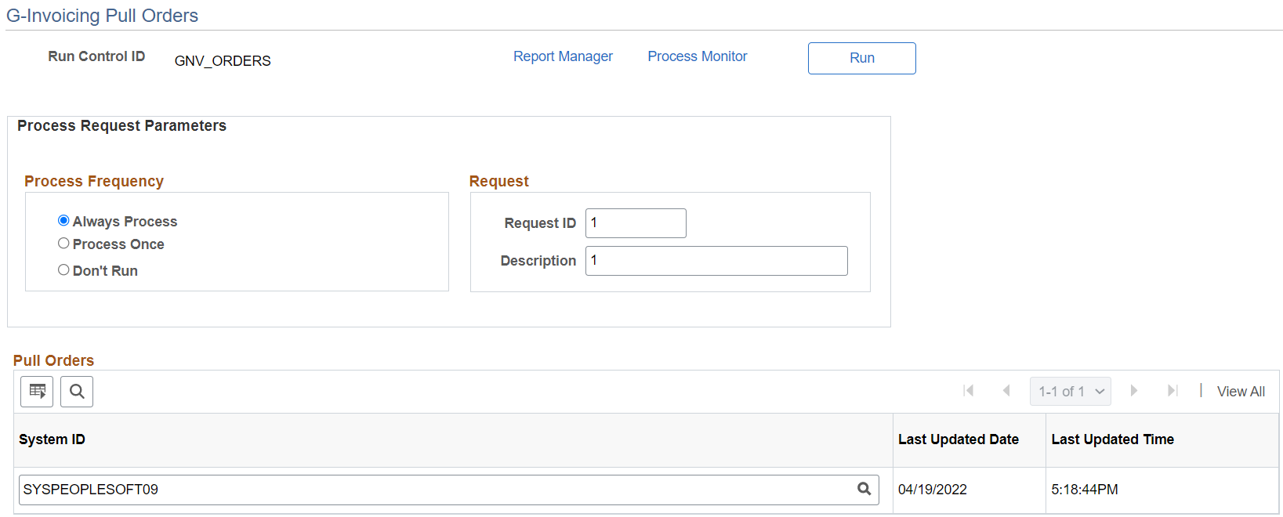Open the Process Monitor link
This screenshot has width=1283, height=517.
[x=698, y=56]
